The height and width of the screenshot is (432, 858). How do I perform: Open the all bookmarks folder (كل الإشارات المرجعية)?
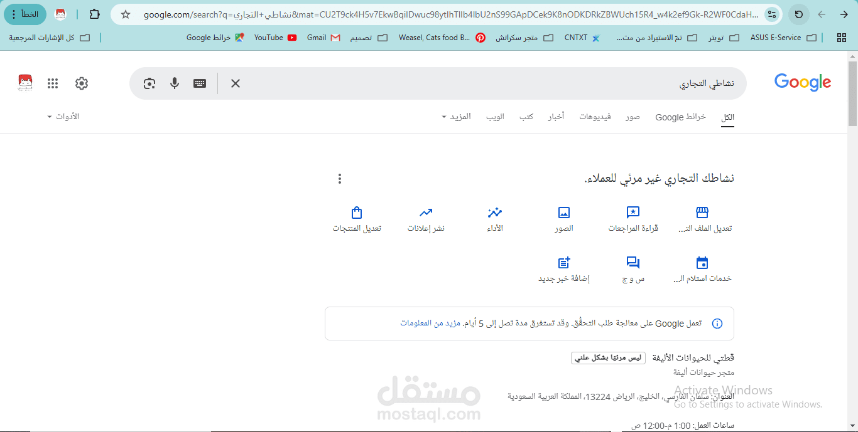pyautogui.click(x=50, y=38)
